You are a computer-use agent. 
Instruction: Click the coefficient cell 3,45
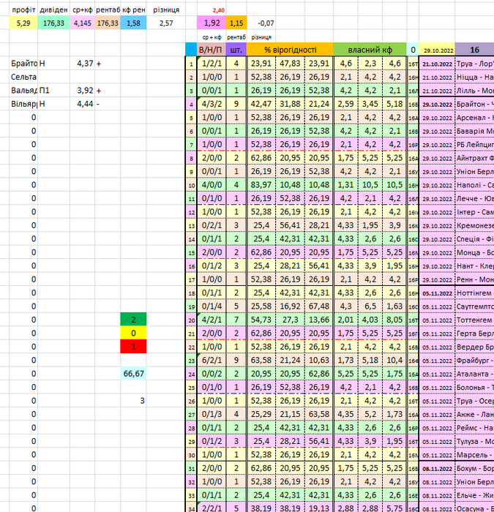tap(370, 104)
